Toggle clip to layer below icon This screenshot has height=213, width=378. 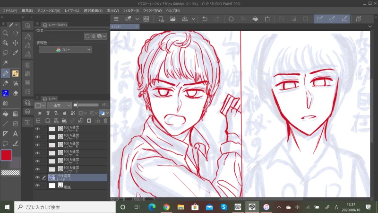click(40, 113)
